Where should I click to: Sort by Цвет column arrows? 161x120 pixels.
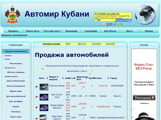108,78
